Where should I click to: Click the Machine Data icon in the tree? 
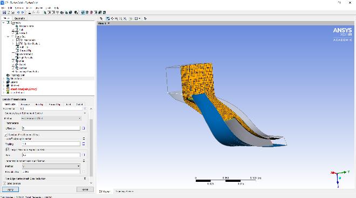coord(17,26)
